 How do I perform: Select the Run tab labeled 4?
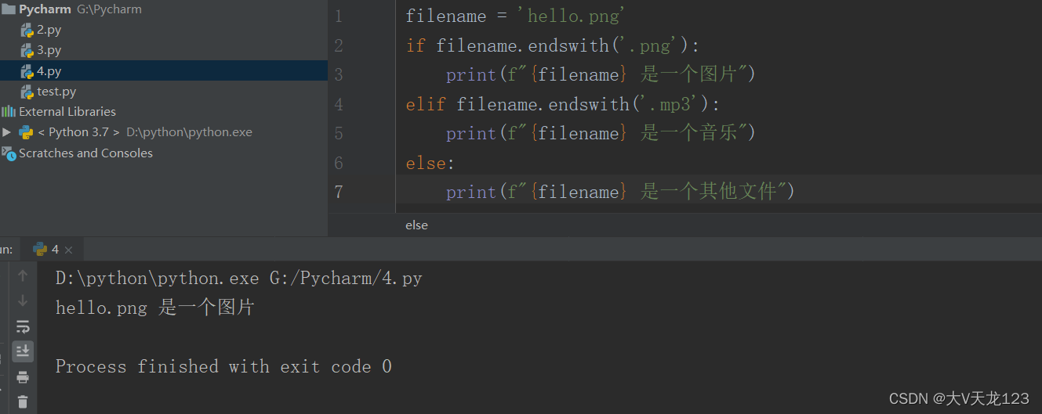pos(53,250)
